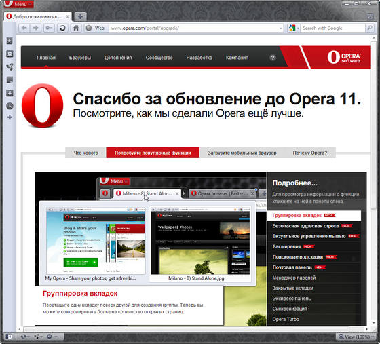The width and height of the screenshot is (380, 344).
Task: Open the red Opera Menu button
Action: [x=19, y=4]
